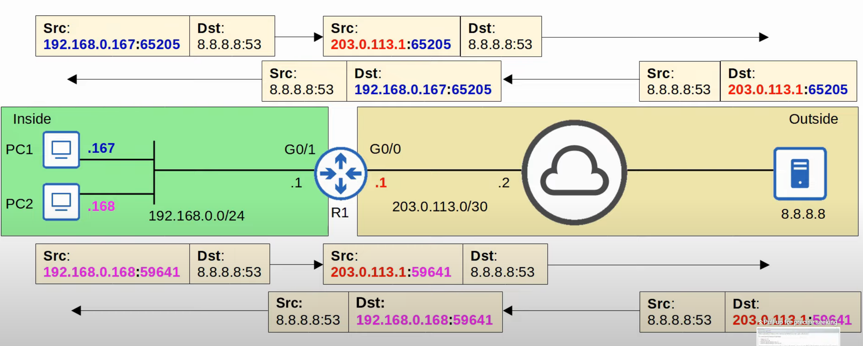
Task: Click source address '203.0.113.1:65205'
Action: point(391,44)
